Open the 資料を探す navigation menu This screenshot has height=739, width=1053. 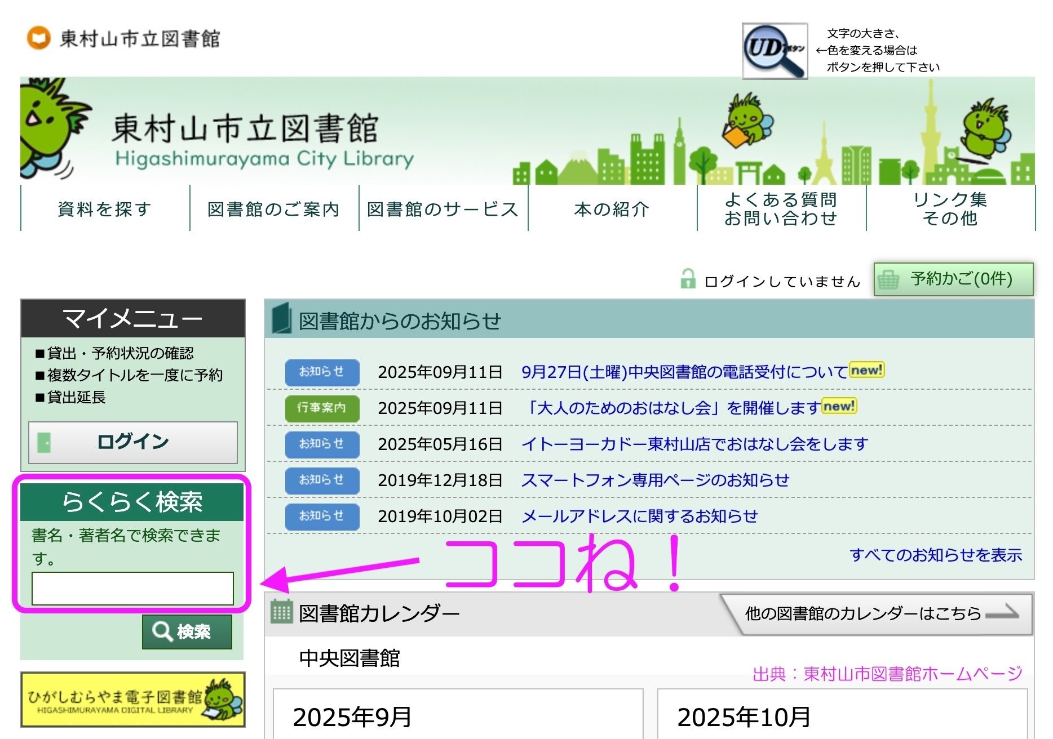104,209
